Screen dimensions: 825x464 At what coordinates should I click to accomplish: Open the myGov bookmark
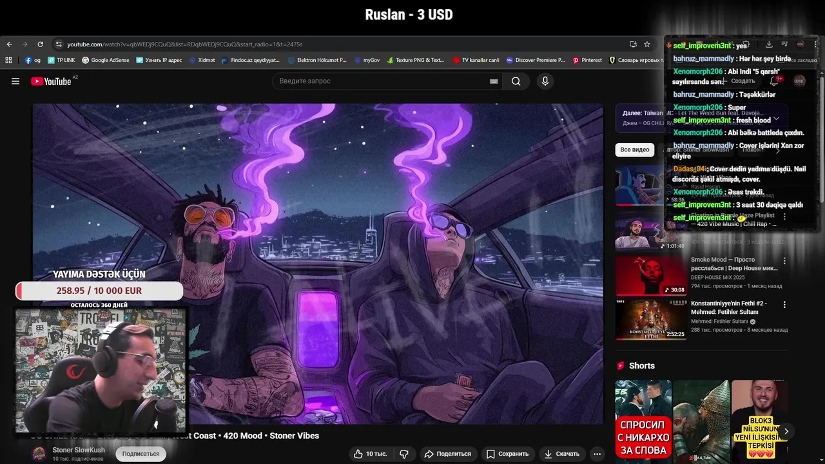click(x=367, y=60)
